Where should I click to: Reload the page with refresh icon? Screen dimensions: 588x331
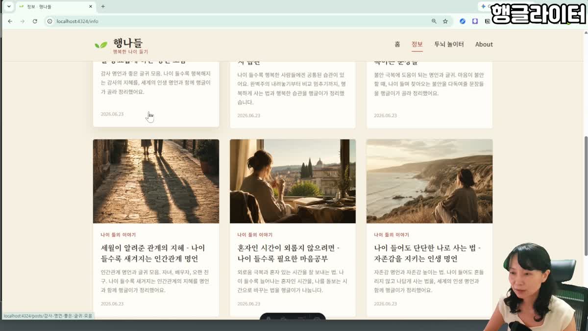pyautogui.click(x=35, y=22)
